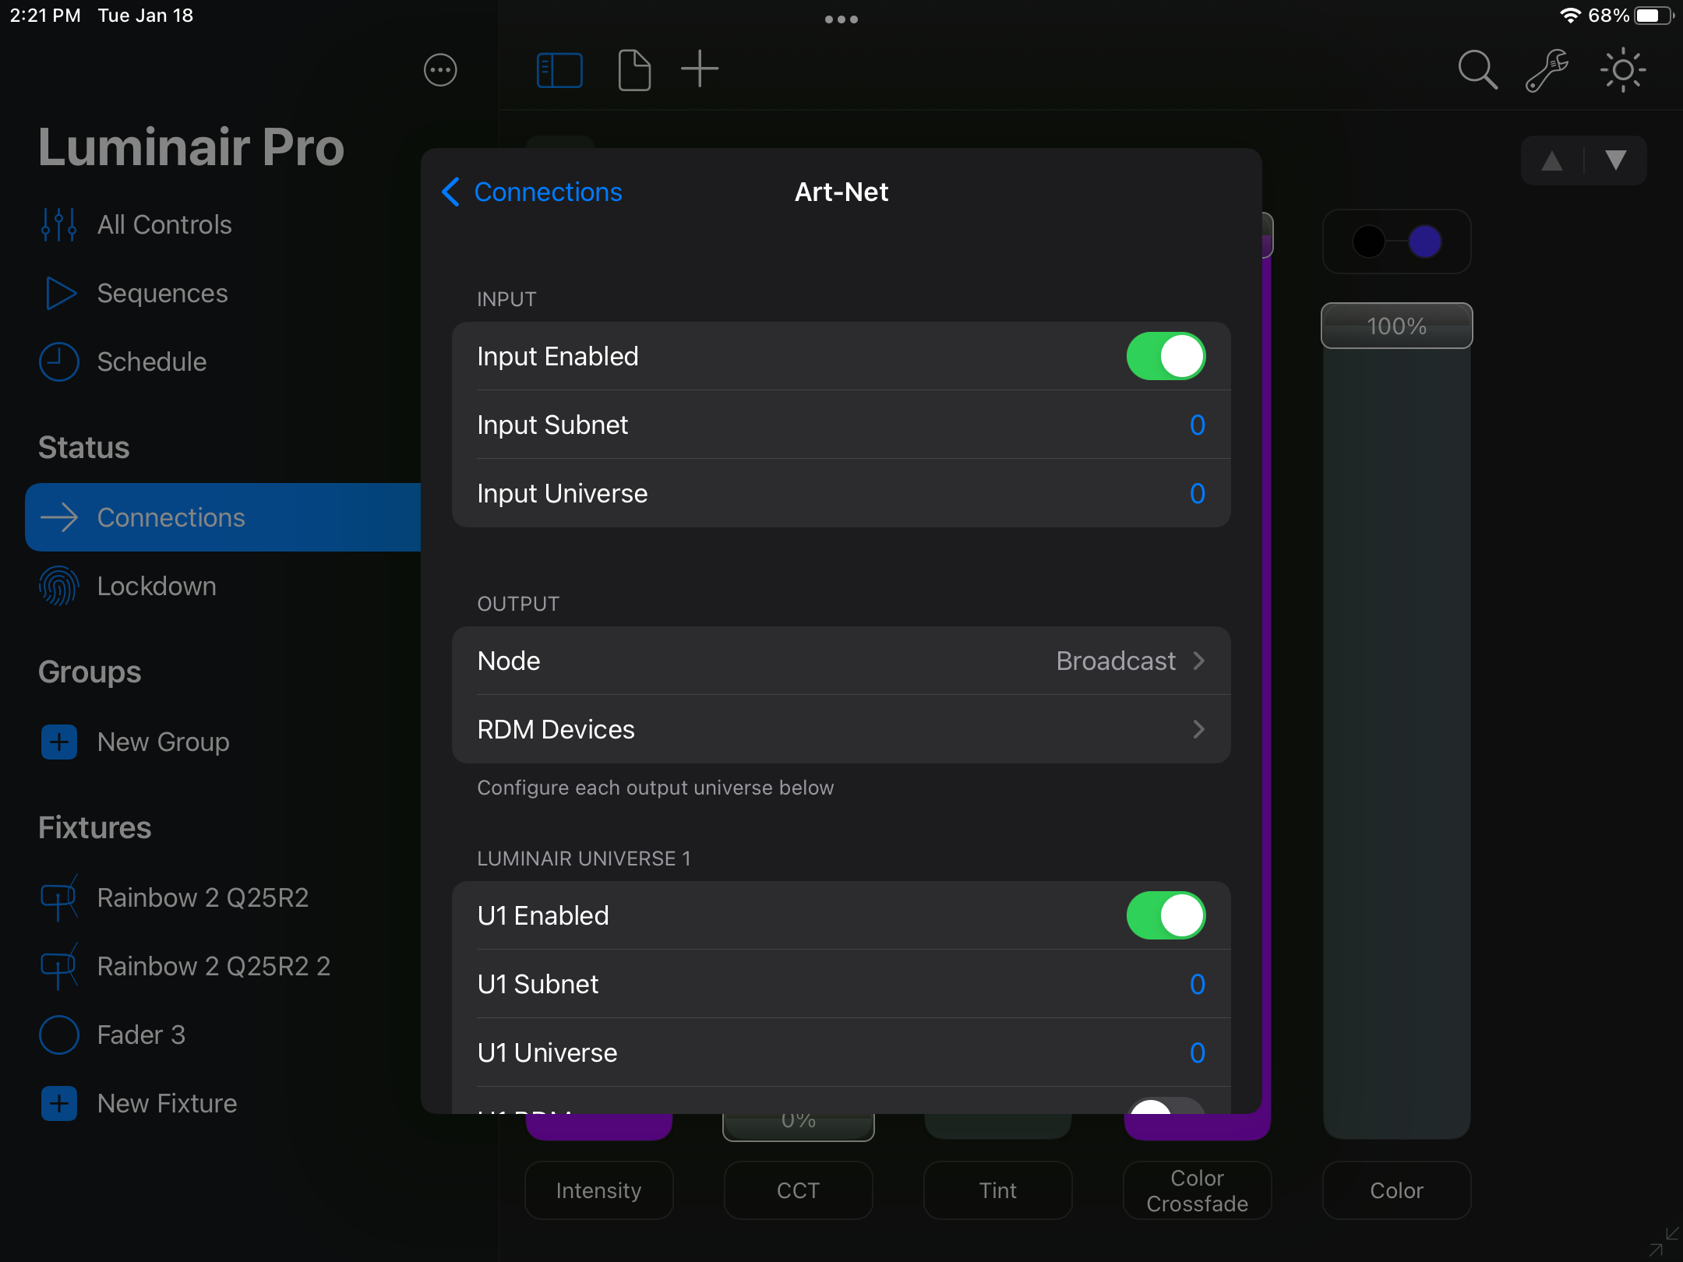Click the new document icon
Viewport: 1683px width, 1262px height.
pyautogui.click(x=634, y=71)
